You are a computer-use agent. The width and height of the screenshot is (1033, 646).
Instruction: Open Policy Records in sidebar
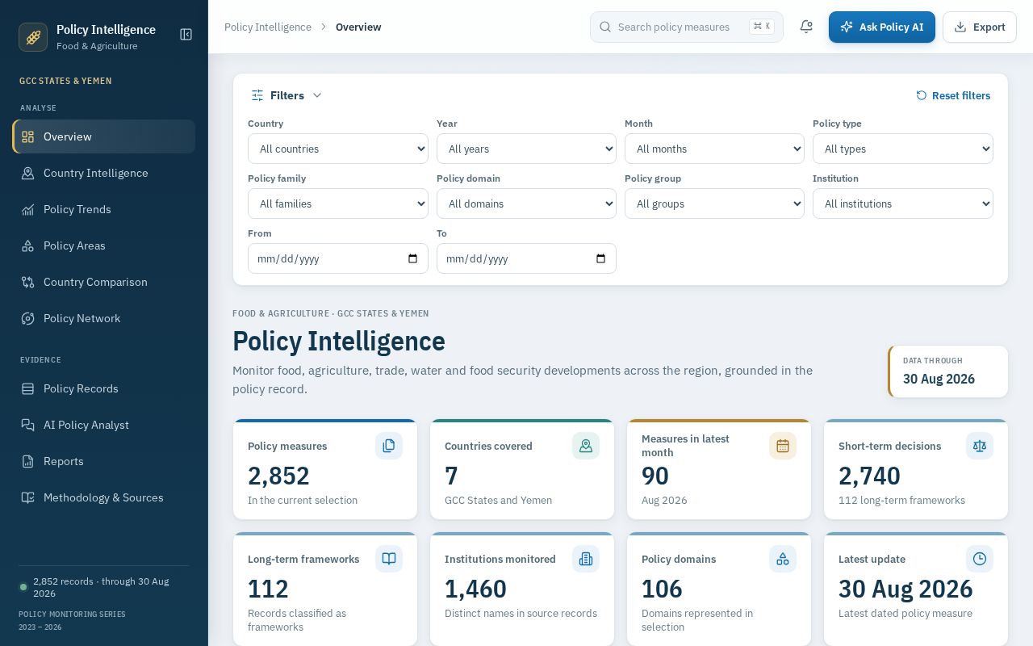(x=103, y=388)
